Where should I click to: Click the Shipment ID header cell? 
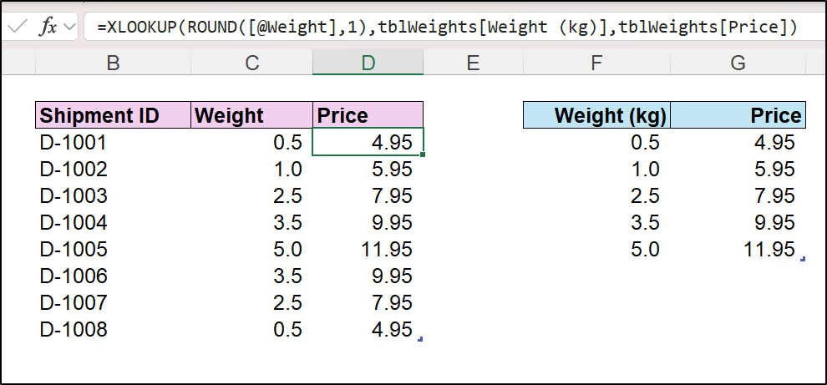pos(113,115)
